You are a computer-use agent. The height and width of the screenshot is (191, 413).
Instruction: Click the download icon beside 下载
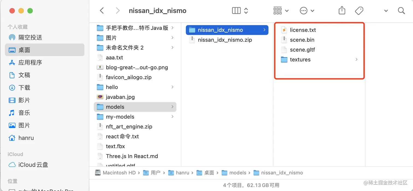12,88
